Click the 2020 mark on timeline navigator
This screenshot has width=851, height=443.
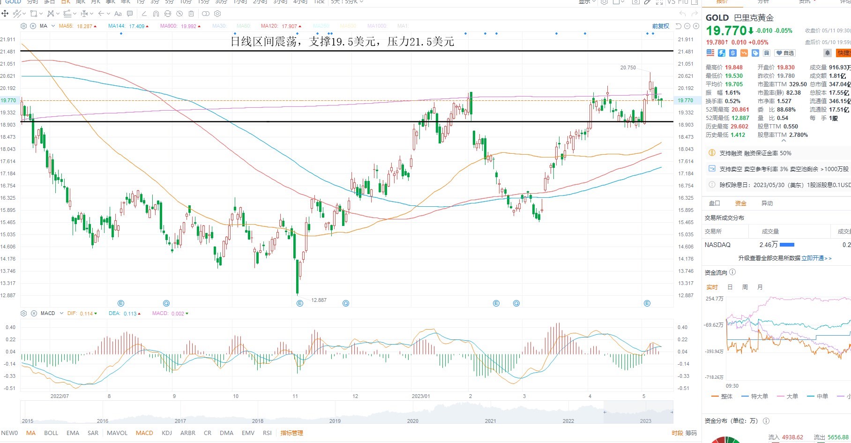413,420
